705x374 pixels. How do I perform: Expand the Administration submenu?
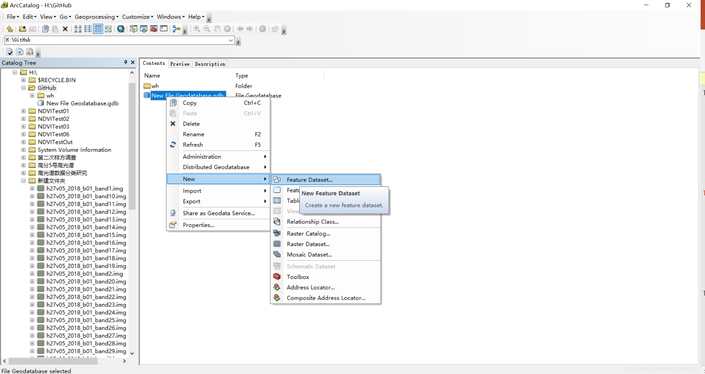click(218, 157)
